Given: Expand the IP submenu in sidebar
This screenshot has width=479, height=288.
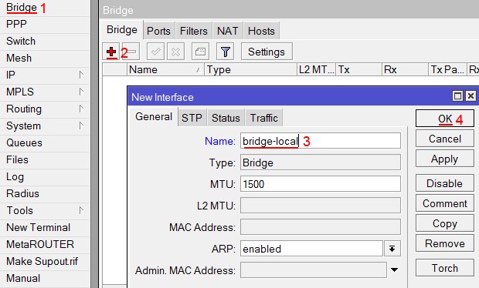Looking at the screenshot, I should pos(45,75).
